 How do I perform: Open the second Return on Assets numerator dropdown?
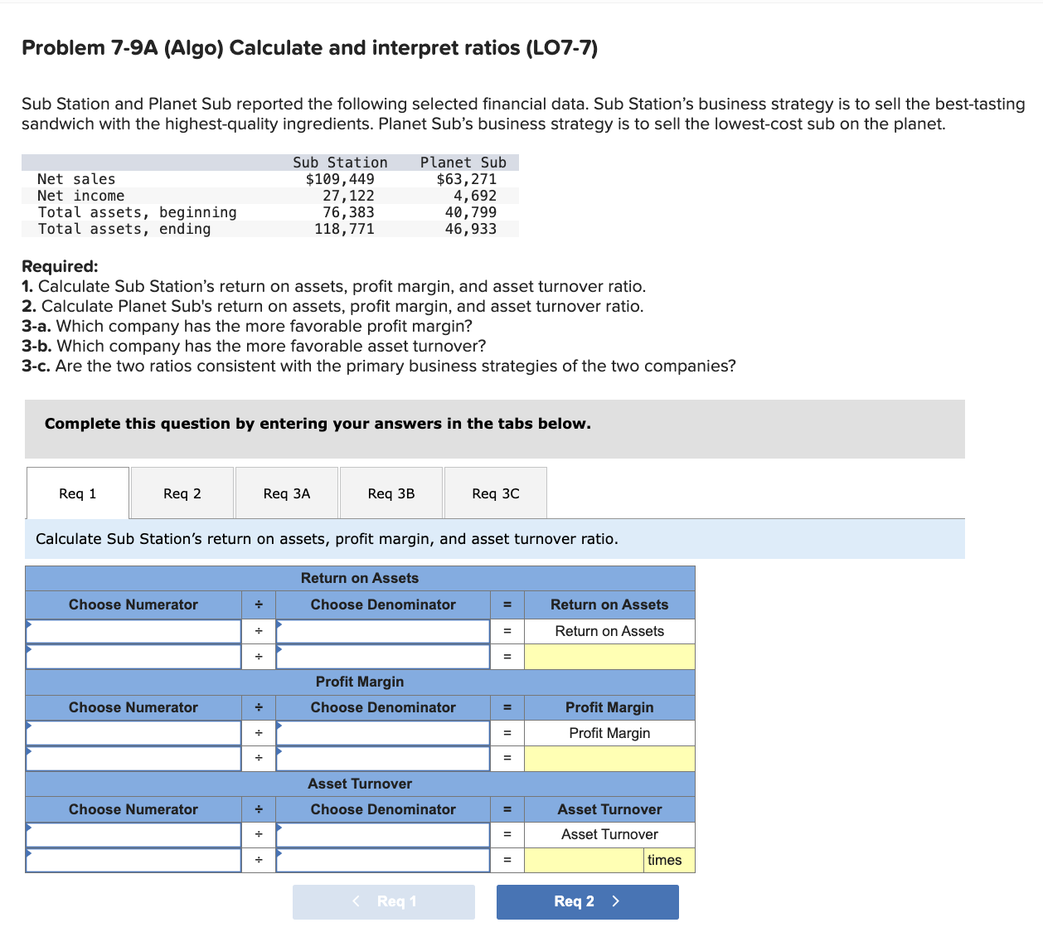tap(133, 657)
